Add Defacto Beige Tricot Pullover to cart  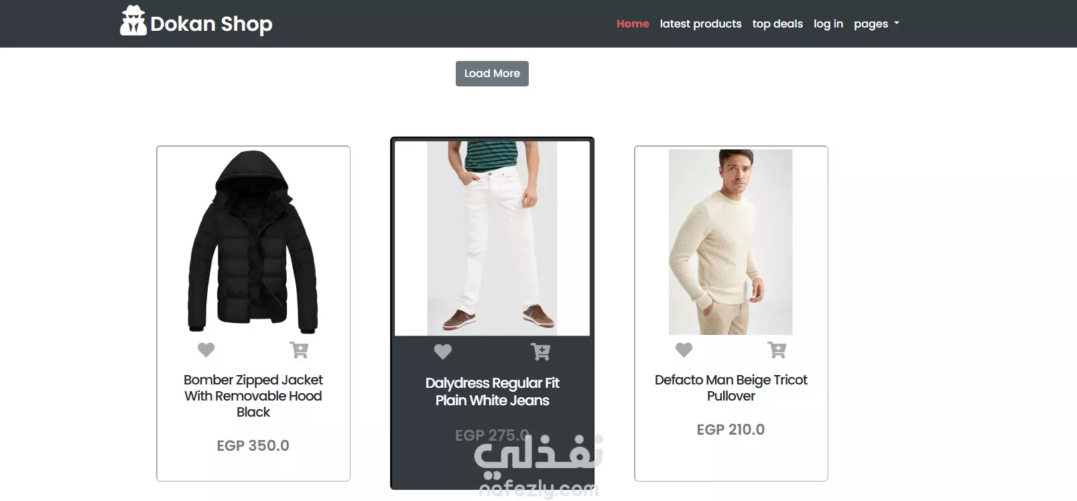click(x=777, y=350)
